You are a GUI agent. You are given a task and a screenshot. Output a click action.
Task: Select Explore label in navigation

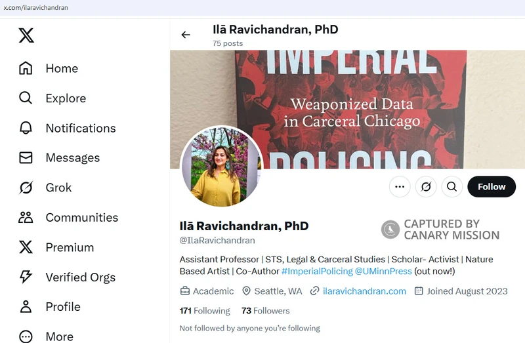66,98
